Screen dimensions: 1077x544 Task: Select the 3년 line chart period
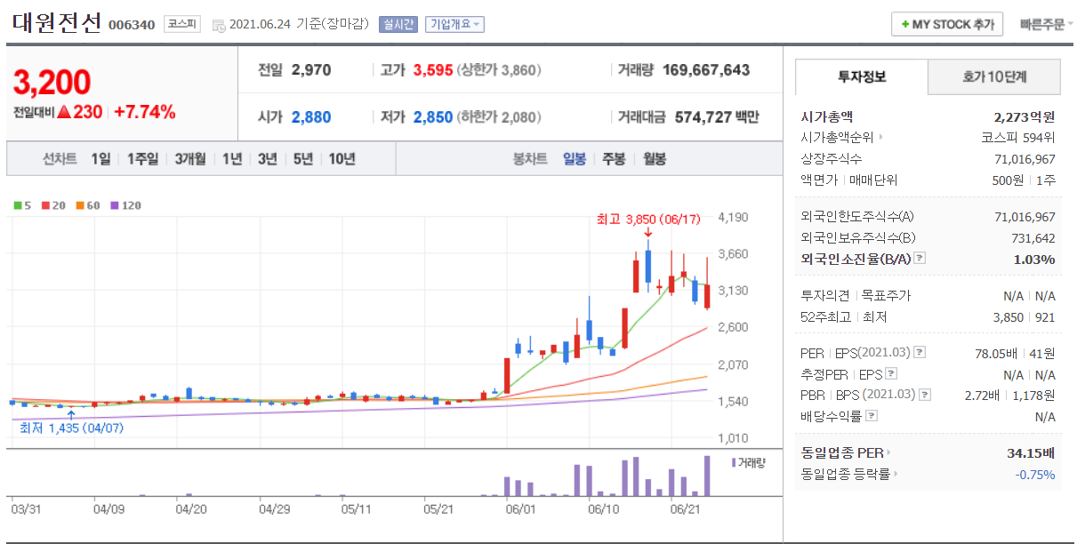click(268, 159)
